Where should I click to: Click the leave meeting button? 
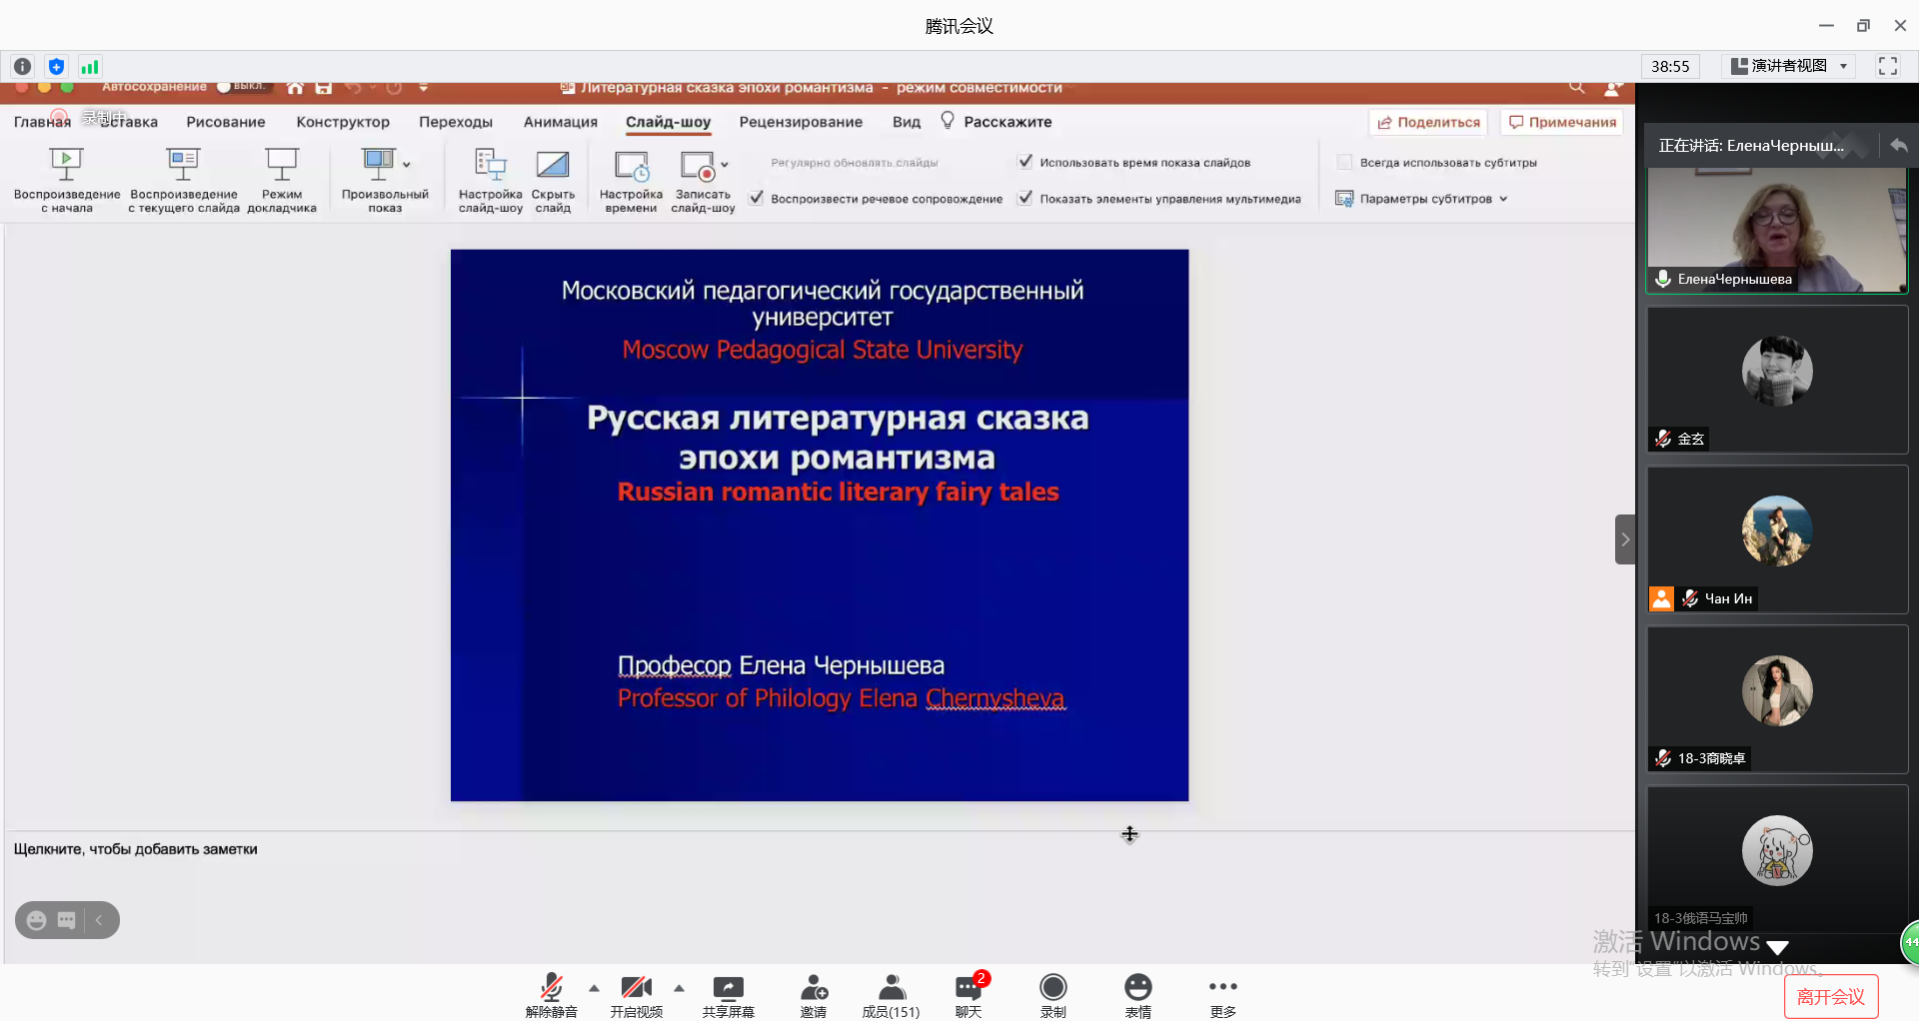1830,996
